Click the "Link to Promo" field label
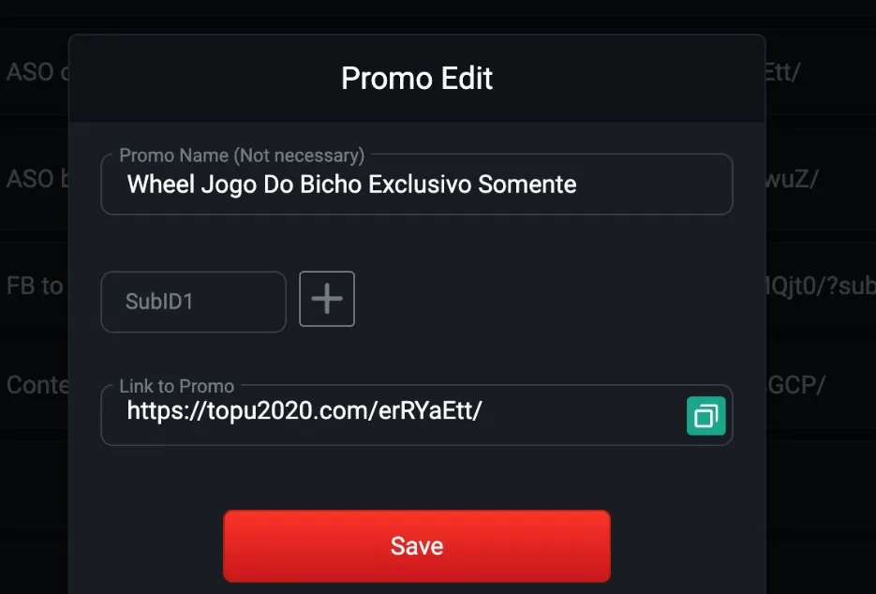Viewport: 876px width, 594px height. coord(177,386)
